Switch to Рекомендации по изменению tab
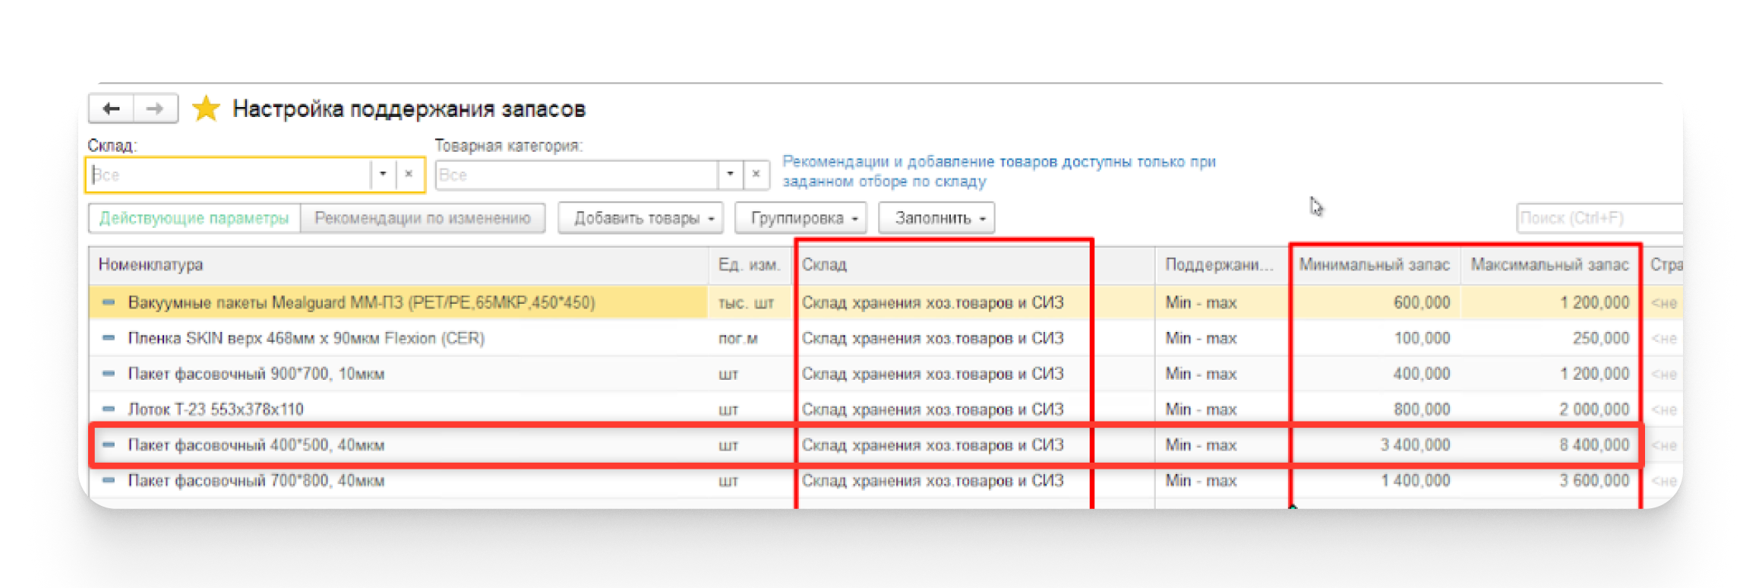Image resolution: width=1762 pixels, height=588 pixels. point(422,218)
